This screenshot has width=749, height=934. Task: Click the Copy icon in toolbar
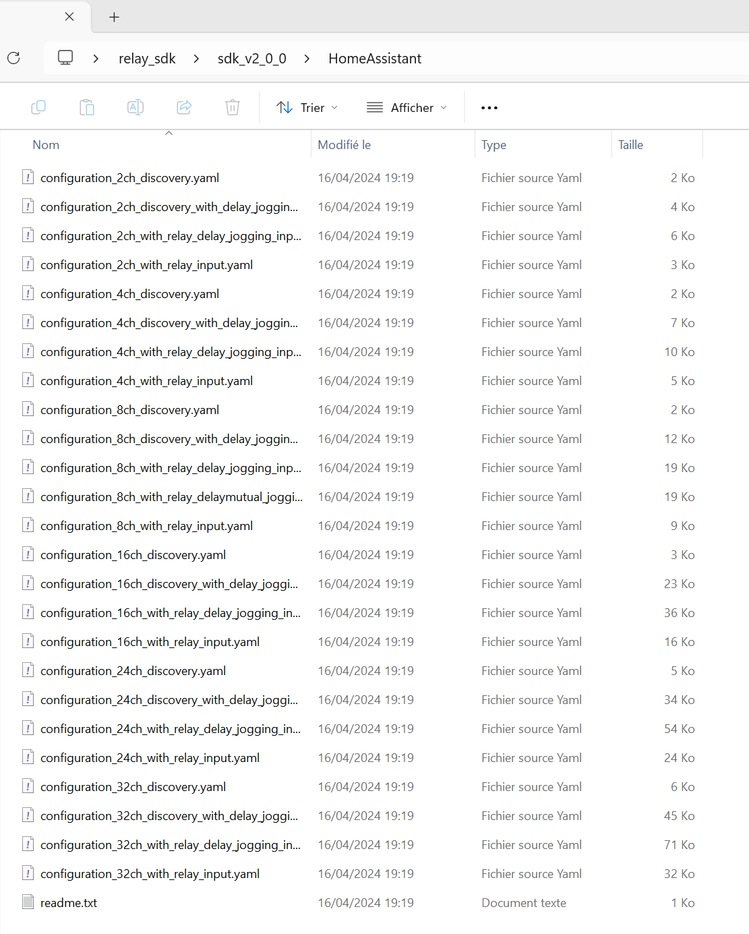click(x=38, y=107)
